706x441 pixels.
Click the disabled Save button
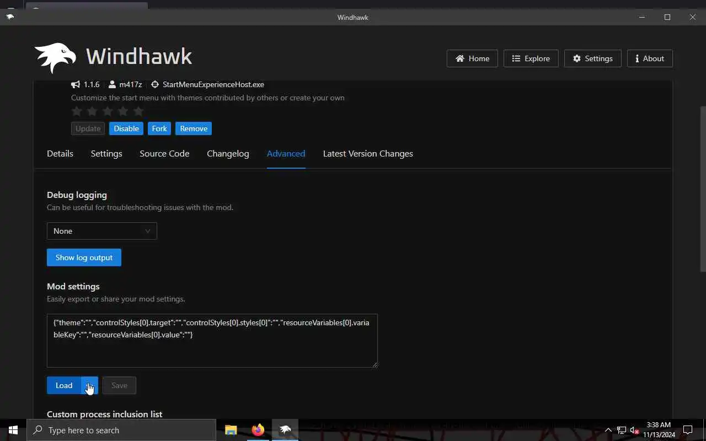(119, 385)
